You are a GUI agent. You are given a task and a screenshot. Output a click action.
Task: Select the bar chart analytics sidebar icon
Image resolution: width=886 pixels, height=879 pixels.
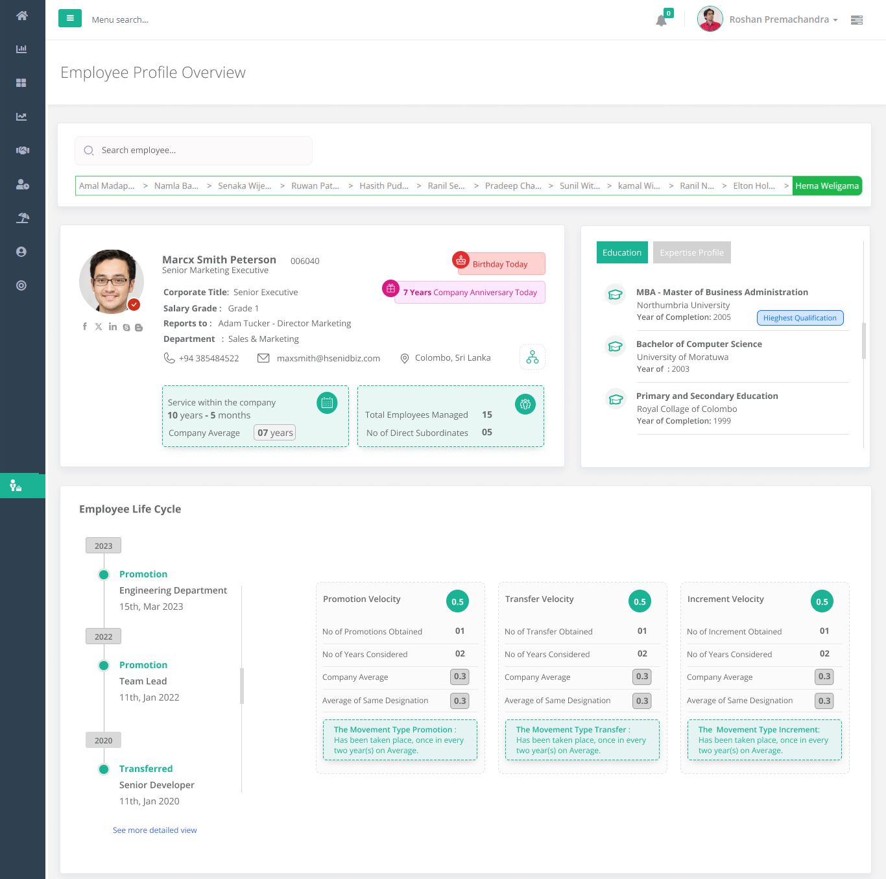point(22,49)
